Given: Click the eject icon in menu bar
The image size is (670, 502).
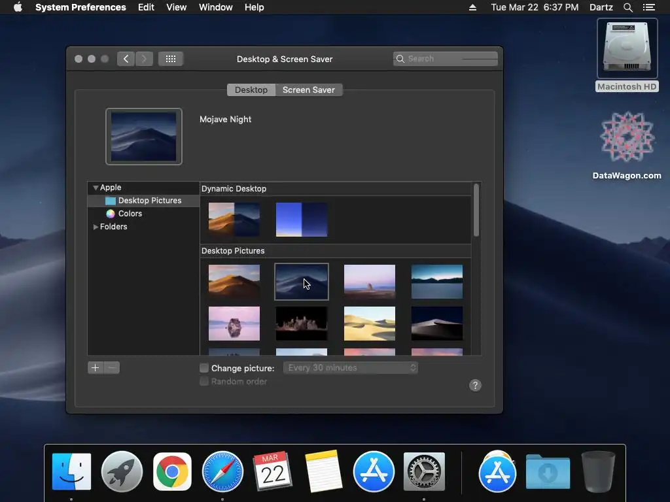Looking at the screenshot, I should tap(472, 7).
